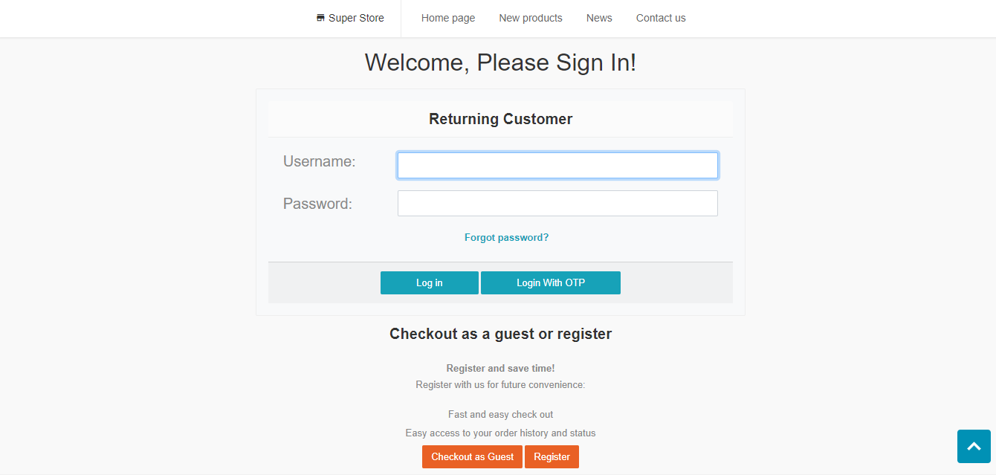996x475 pixels.
Task: Click the scroll-to-top arrow button
Action: click(974, 446)
